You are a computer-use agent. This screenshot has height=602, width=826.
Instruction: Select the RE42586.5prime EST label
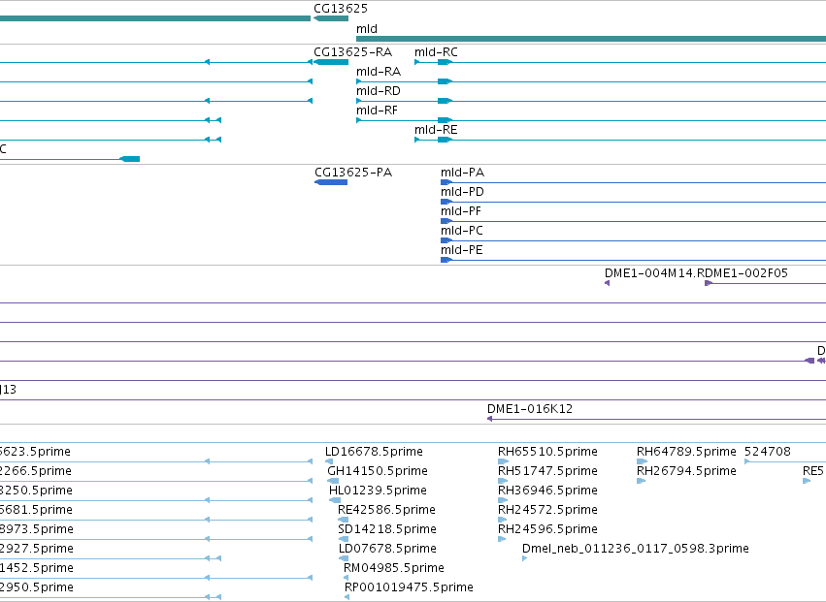[386, 510]
